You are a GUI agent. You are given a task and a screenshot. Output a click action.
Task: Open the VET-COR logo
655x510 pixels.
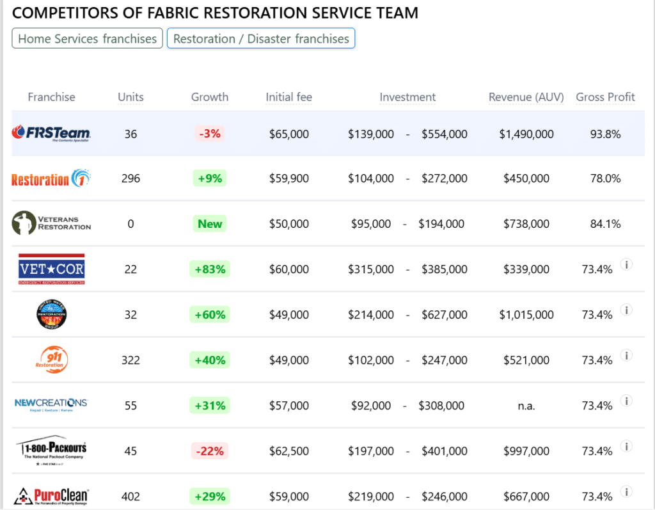tap(51, 269)
